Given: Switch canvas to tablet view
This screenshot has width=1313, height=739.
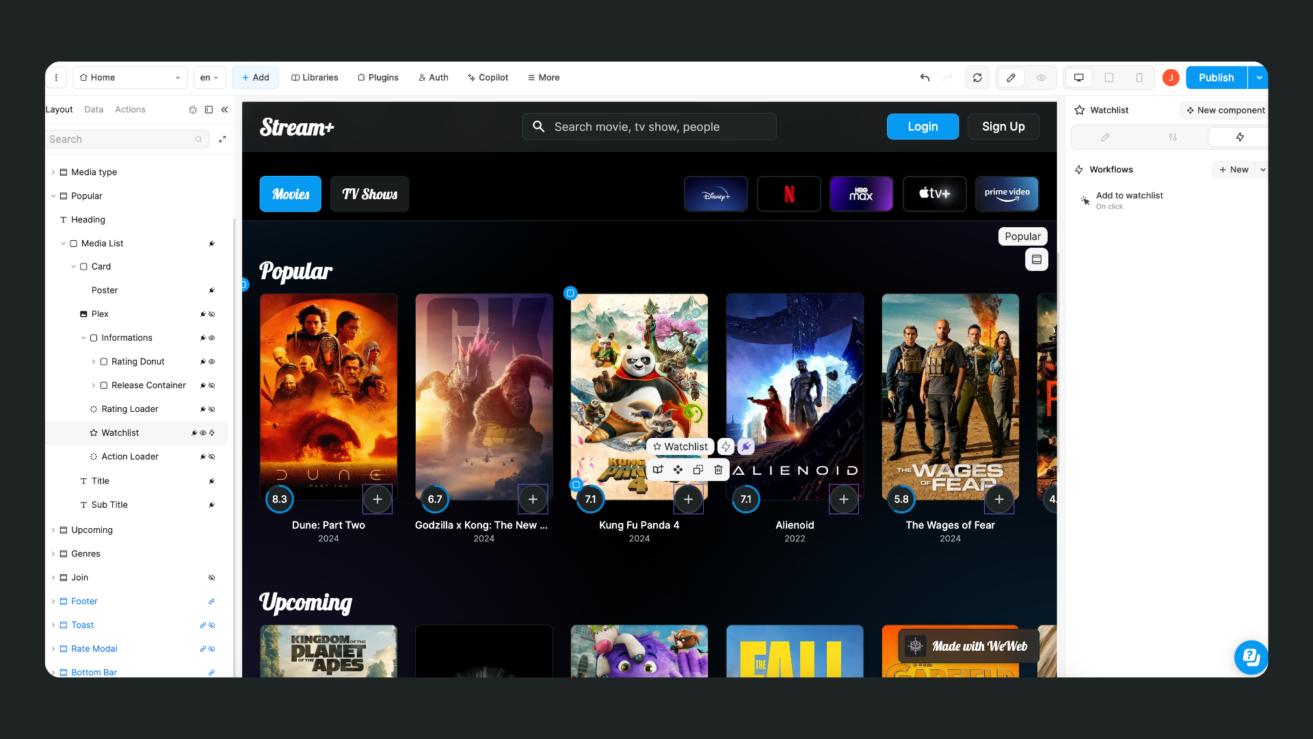Looking at the screenshot, I should (x=1109, y=77).
